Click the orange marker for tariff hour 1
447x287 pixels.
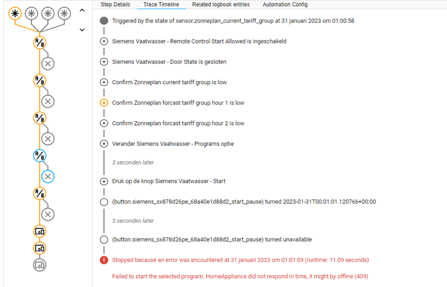tap(103, 103)
